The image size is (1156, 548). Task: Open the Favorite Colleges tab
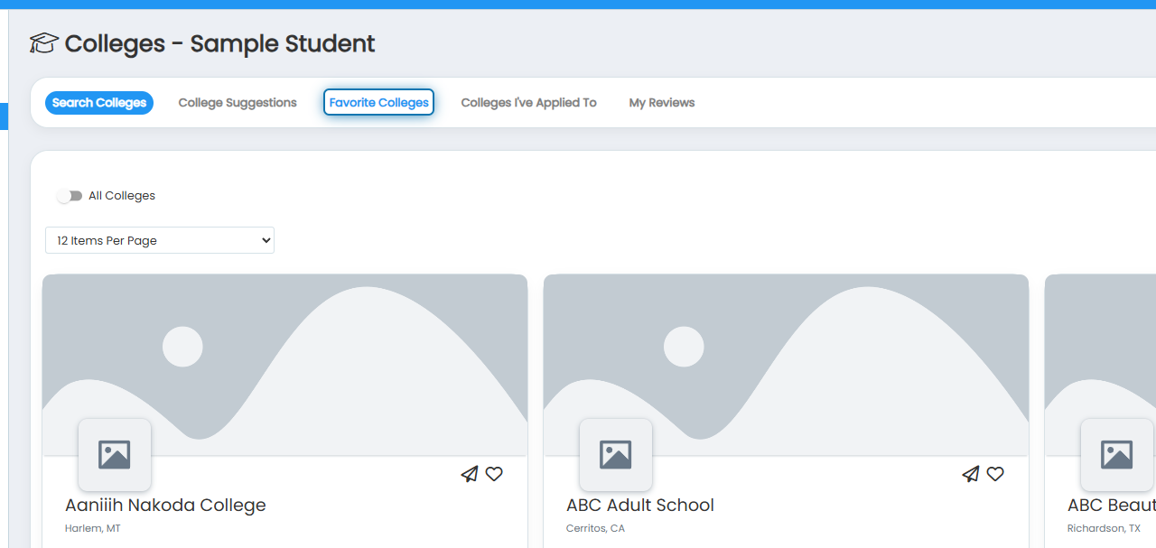coord(379,103)
